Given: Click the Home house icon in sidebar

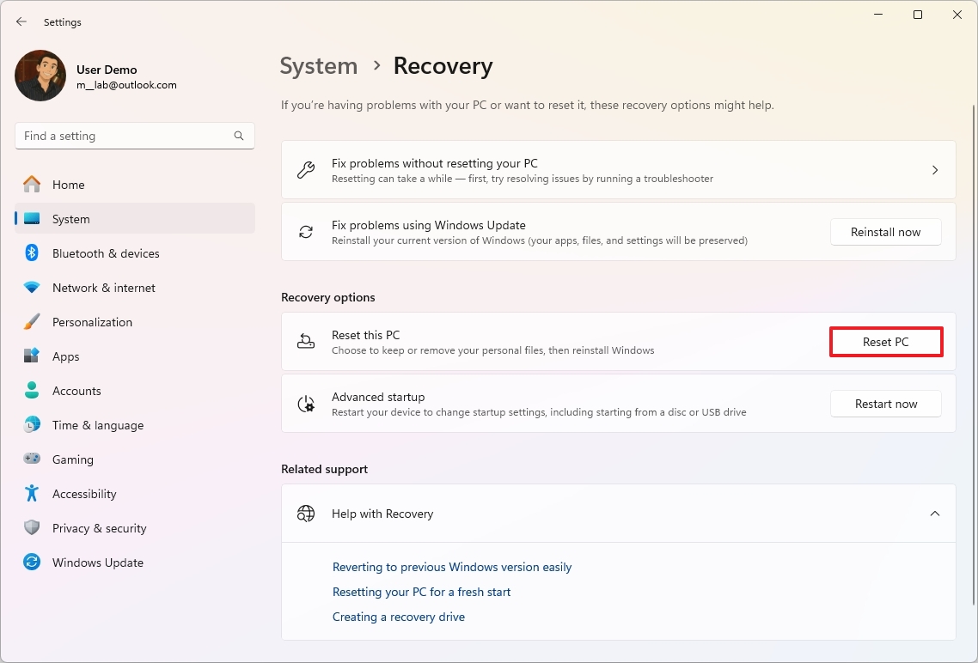Looking at the screenshot, I should (x=32, y=185).
